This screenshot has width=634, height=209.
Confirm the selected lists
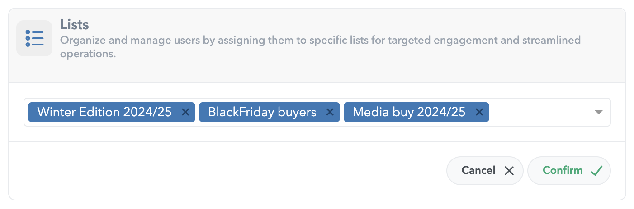click(x=569, y=171)
